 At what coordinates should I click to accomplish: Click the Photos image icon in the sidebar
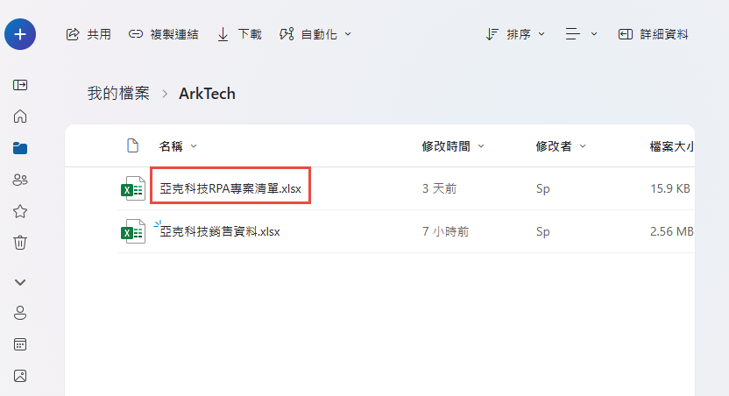20,376
